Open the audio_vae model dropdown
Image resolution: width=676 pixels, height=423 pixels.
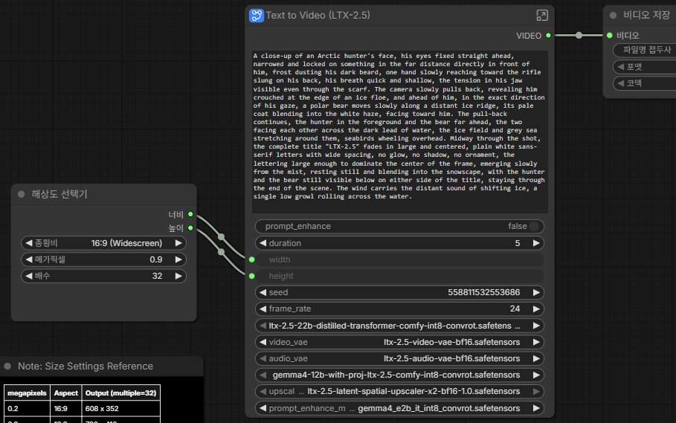399,358
